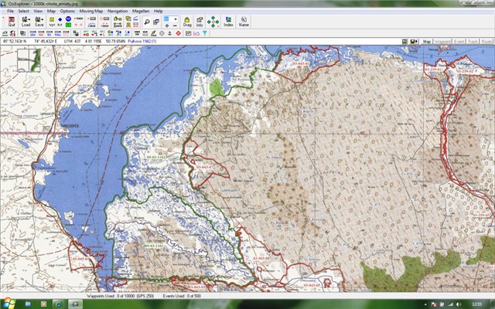Screen dimensions: 495x309
Task: Click the magnifier find tool icon
Action: (x=147, y=22)
